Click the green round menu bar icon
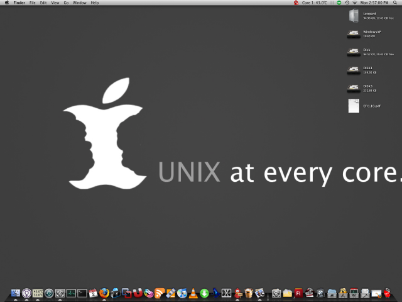This screenshot has height=302, width=402. 339,3
